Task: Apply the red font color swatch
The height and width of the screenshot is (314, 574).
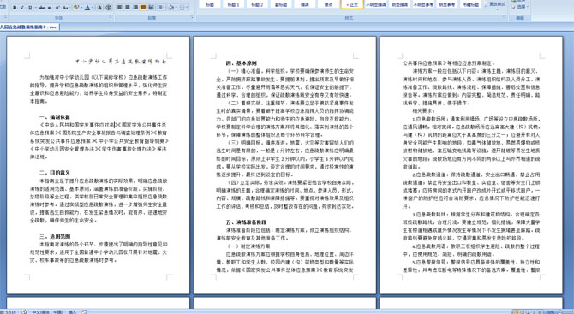Action: [x=87, y=8]
